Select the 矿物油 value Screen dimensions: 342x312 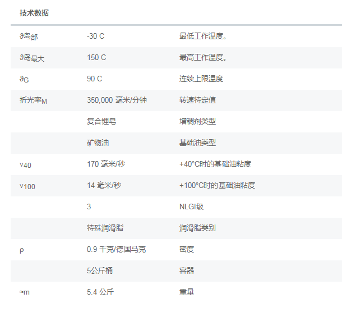coord(98,143)
